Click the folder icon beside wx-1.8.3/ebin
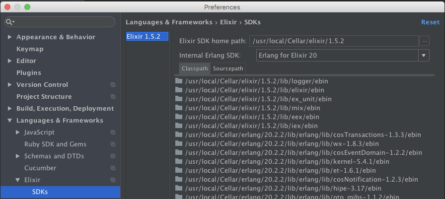 [178, 144]
